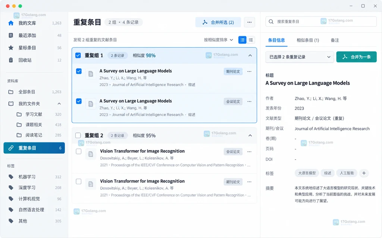
Task: Switch to detailed list view
Action: (x=242, y=40)
